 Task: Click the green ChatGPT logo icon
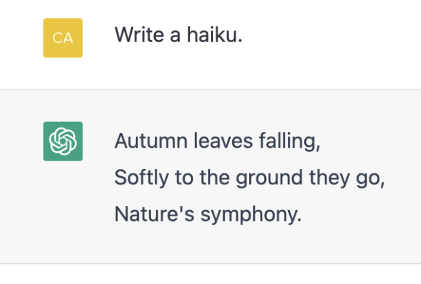coord(62,141)
